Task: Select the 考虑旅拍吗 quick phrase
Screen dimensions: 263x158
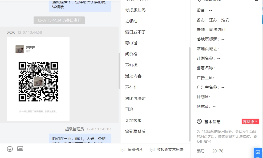Action: 135,10
